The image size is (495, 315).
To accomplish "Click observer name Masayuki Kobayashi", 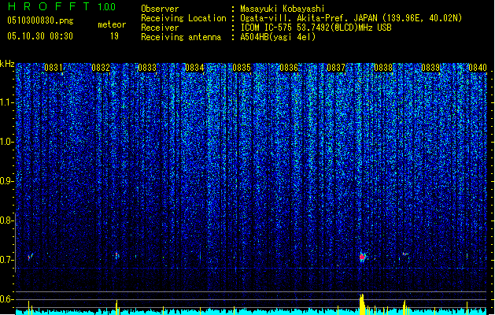I will (x=283, y=9).
